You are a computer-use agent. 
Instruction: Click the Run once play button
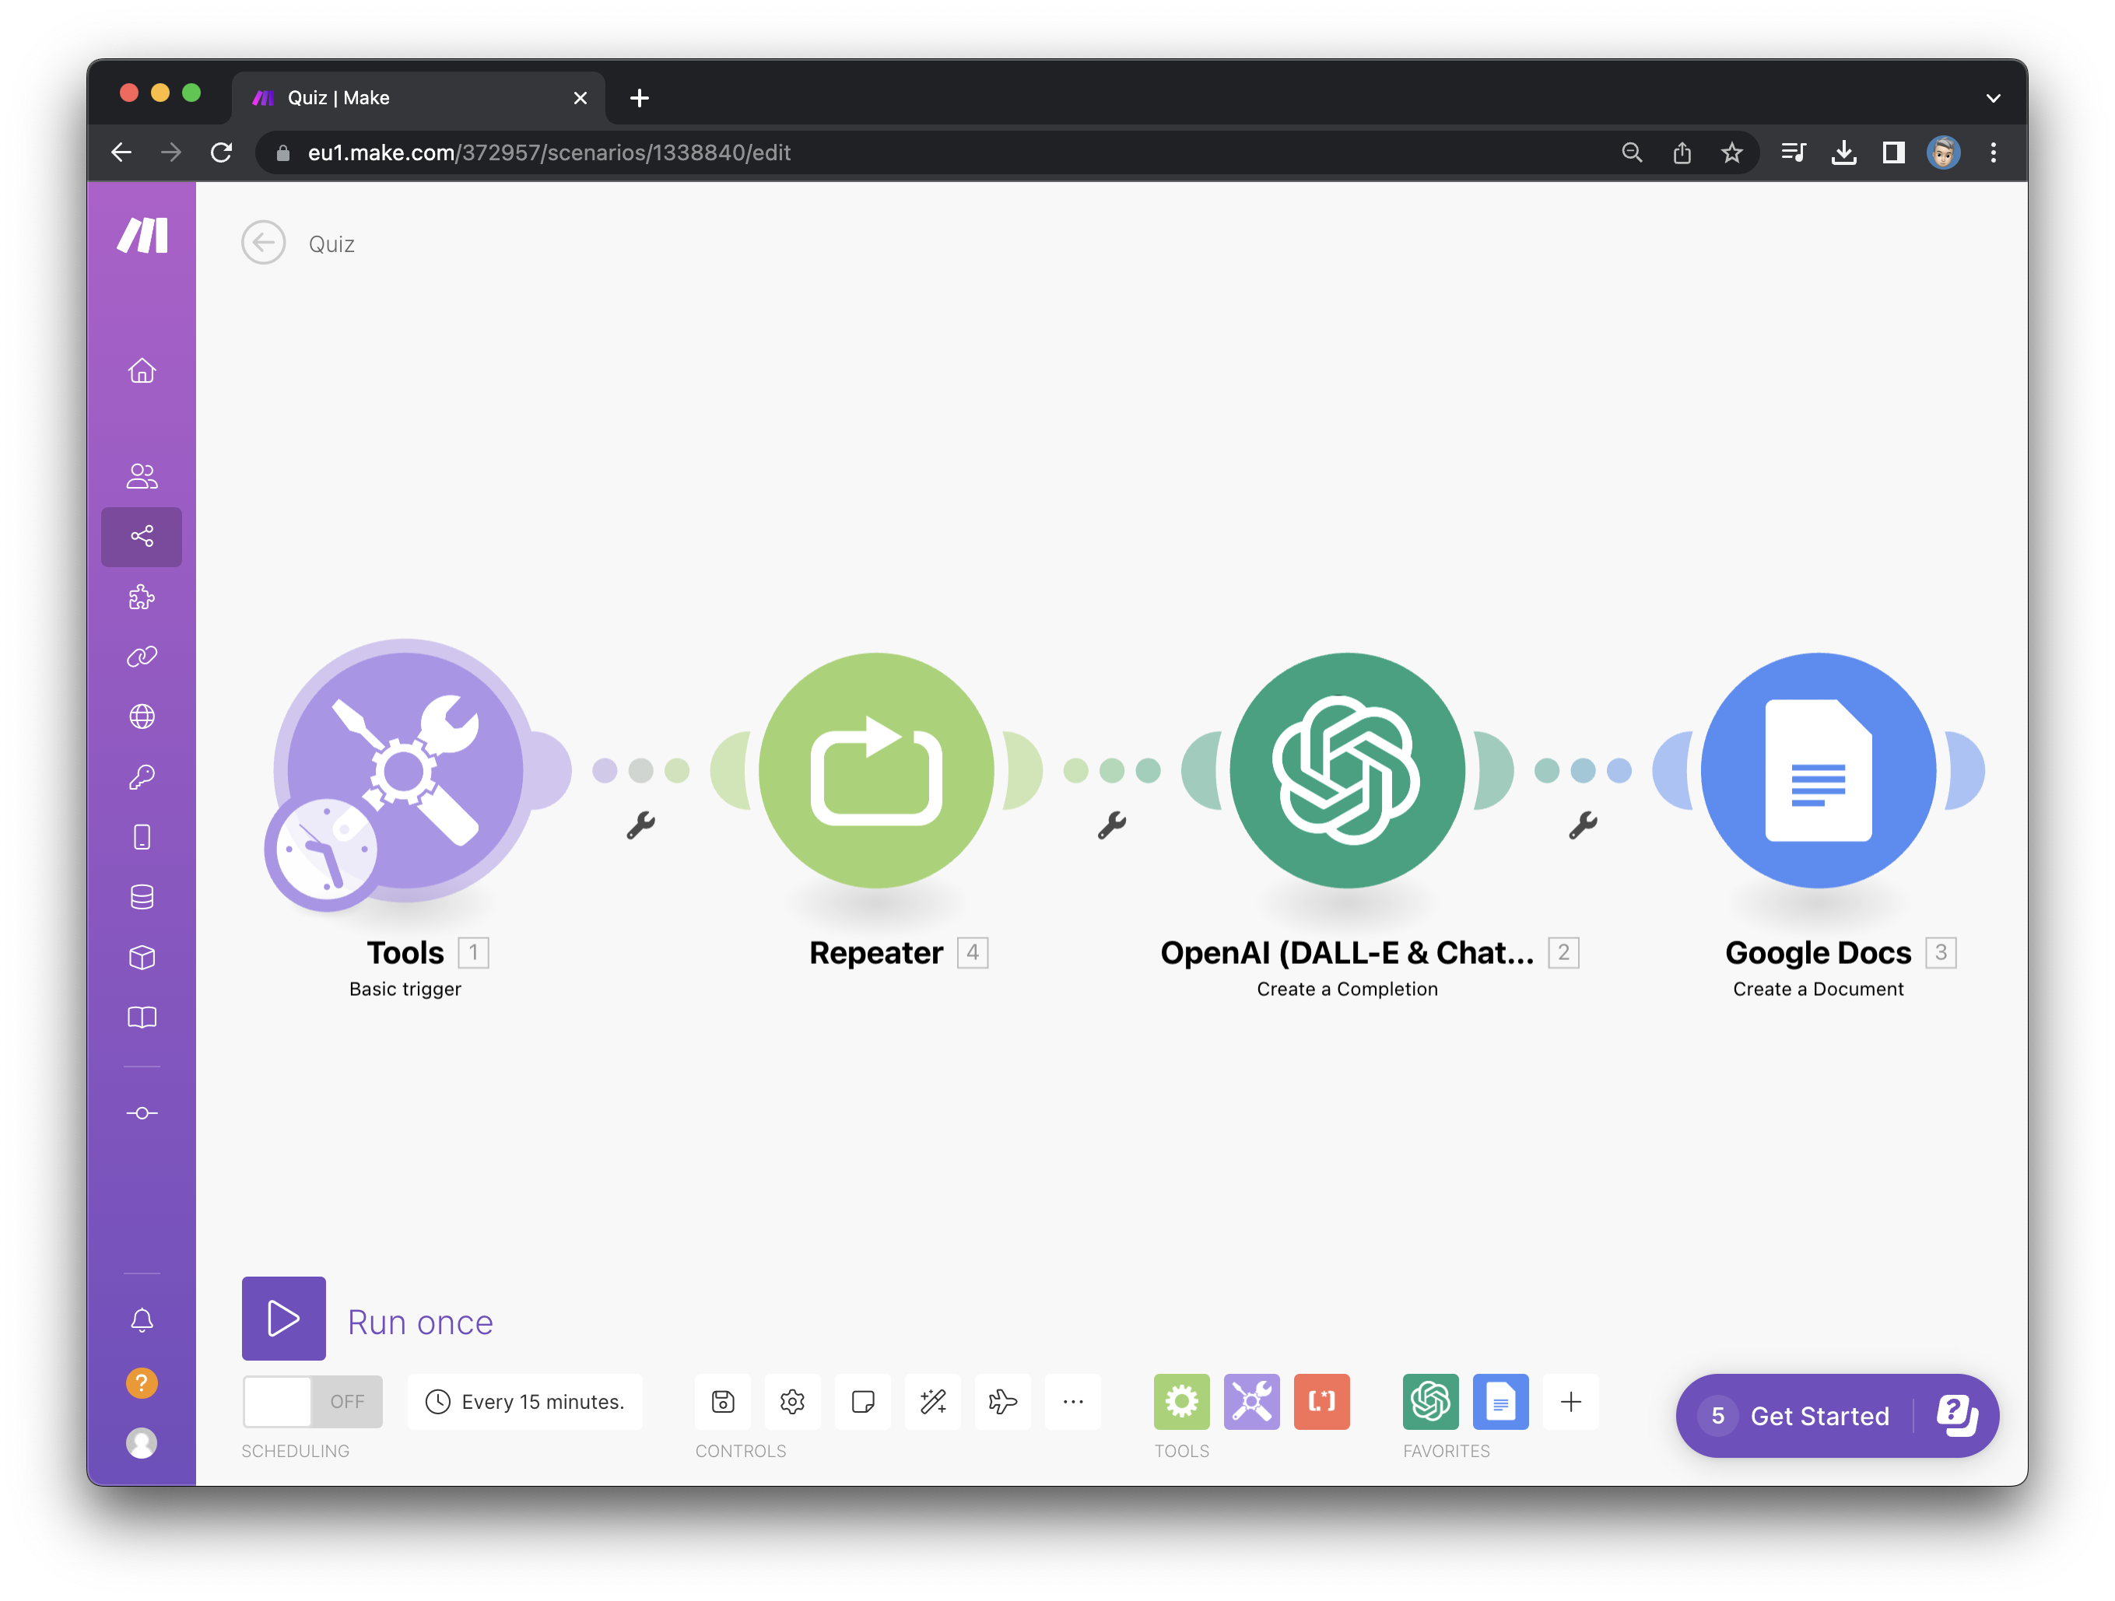[x=283, y=1318]
